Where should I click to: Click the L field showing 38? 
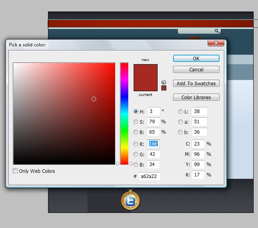pos(200,111)
